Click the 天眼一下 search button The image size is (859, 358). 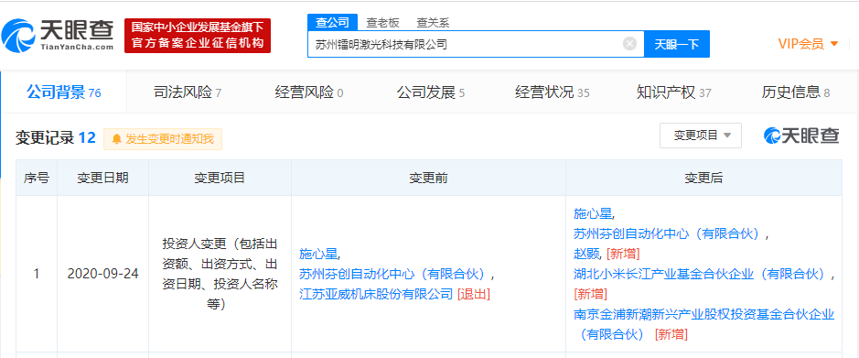tap(677, 45)
